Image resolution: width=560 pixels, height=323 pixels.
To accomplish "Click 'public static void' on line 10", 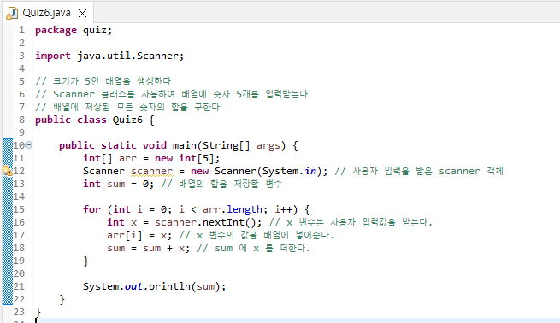I will tap(113, 145).
